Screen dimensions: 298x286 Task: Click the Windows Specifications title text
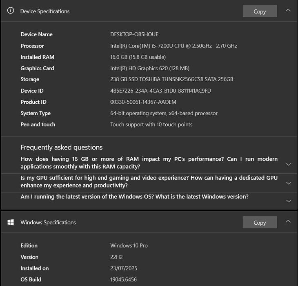(48, 222)
